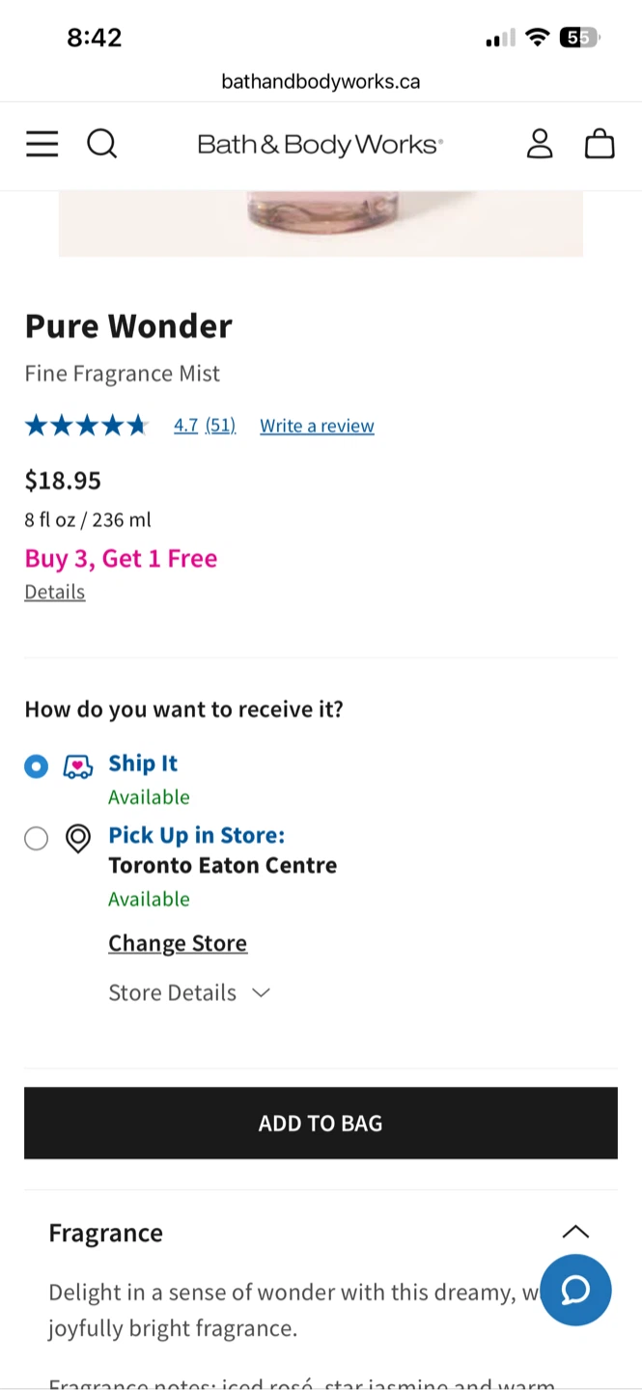Click the shipping truck icon

coord(78,766)
